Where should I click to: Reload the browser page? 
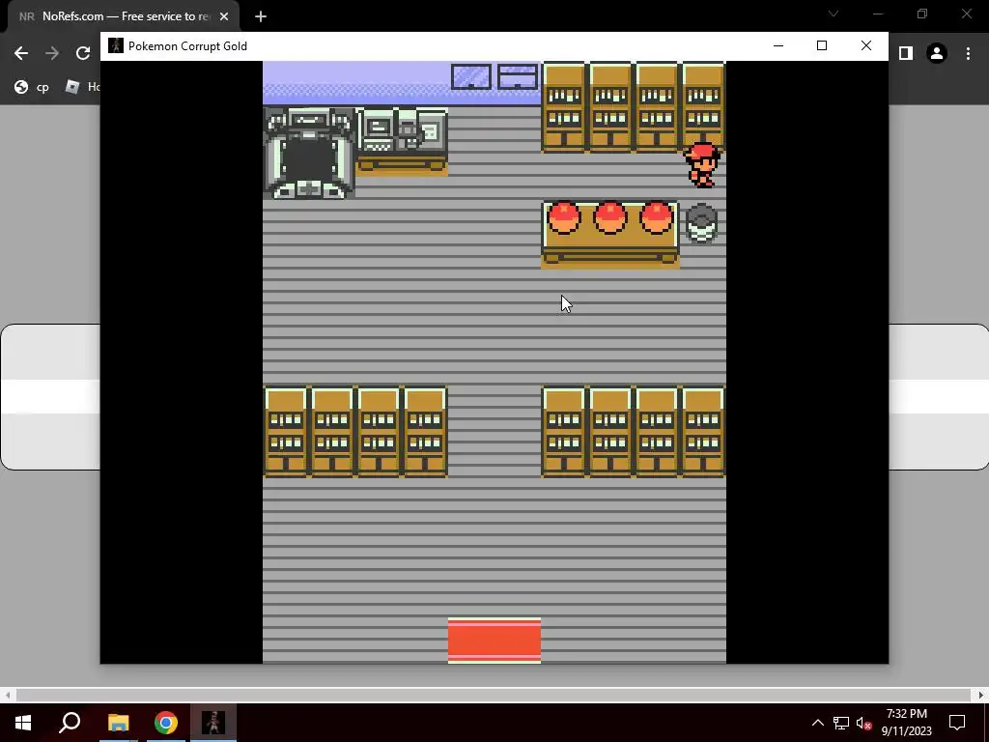coord(83,53)
